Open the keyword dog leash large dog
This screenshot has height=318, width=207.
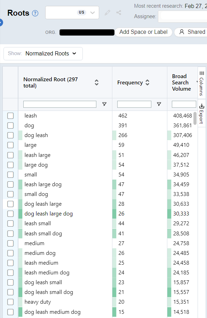(x=48, y=213)
